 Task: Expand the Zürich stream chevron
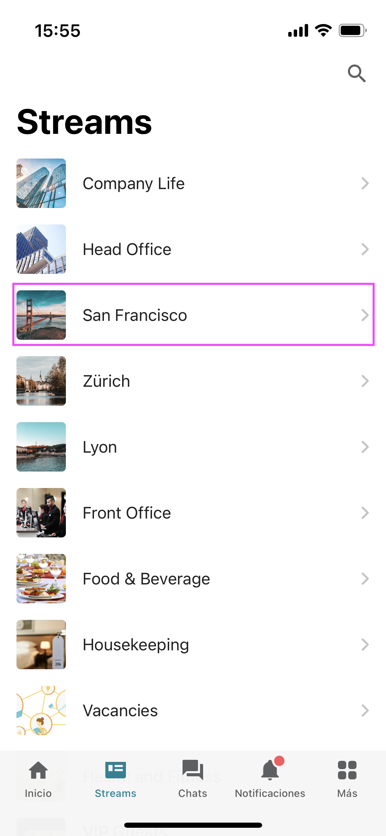coord(365,381)
